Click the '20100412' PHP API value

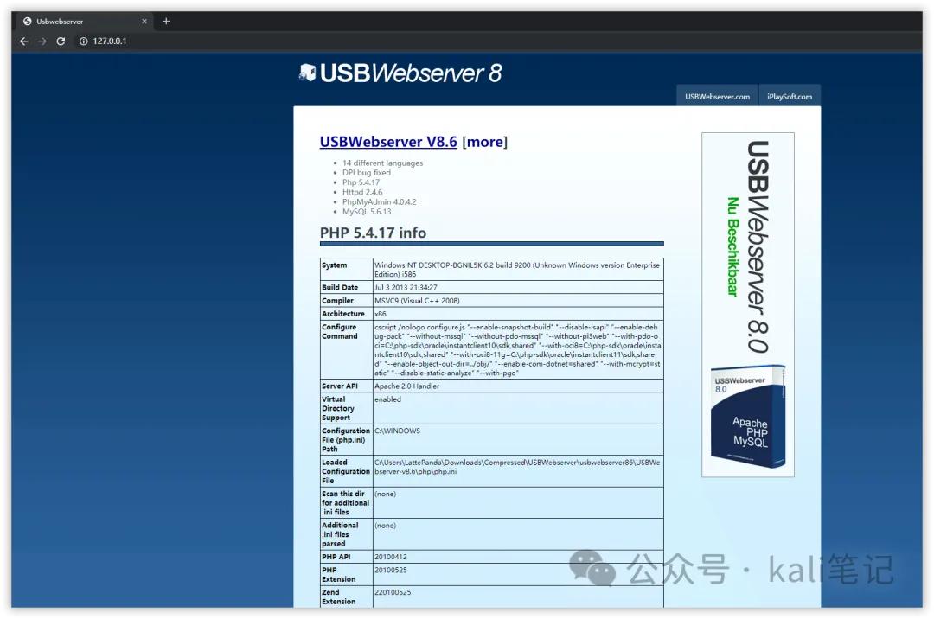pos(390,557)
